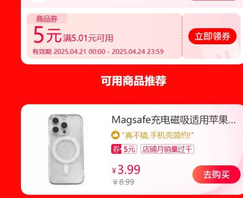Click the 满5.01元可用 usage condition text

[88, 38]
